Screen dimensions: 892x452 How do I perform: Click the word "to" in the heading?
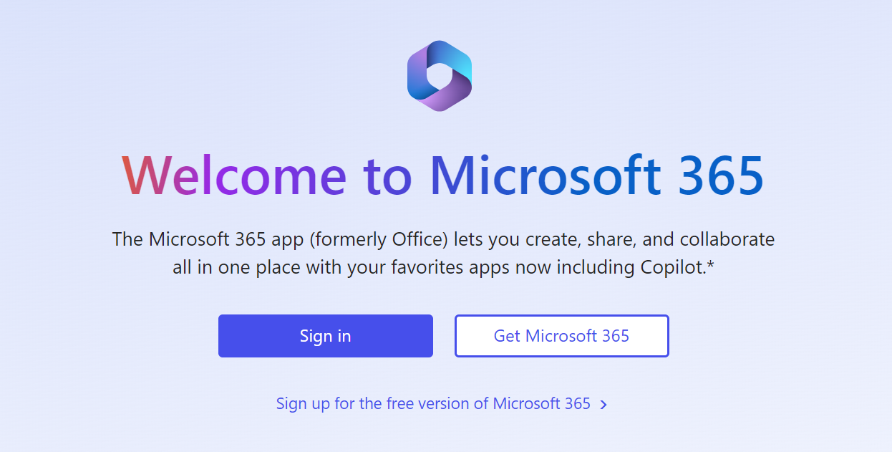point(387,175)
